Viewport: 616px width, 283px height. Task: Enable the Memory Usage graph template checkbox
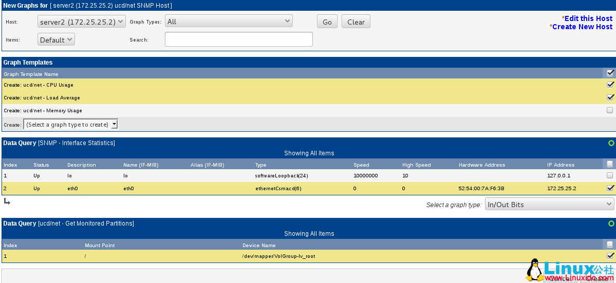tap(610, 110)
